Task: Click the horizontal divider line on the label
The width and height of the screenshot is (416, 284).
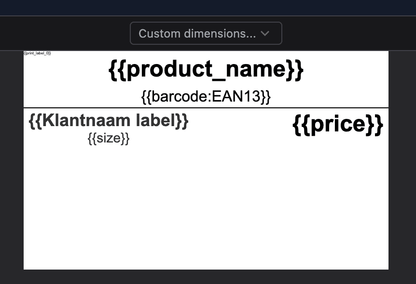Action: point(206,107)
